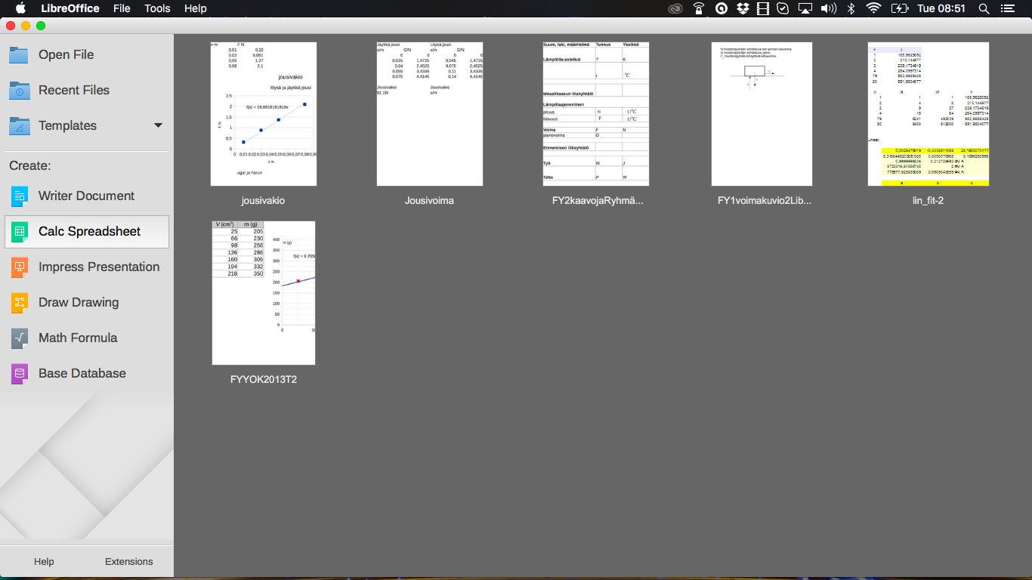Open the Dropbox menu bar icon
Viewport: 1032px width, 580px height.
tap(743, 8)
